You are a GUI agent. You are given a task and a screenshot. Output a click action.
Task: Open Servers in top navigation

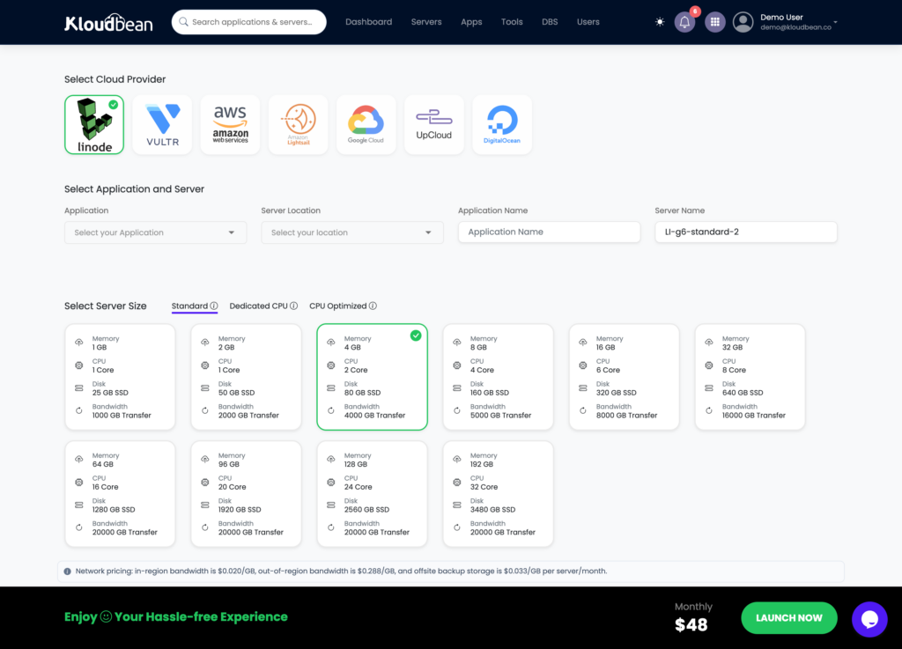pyautogui.click(x=426, y=22)
